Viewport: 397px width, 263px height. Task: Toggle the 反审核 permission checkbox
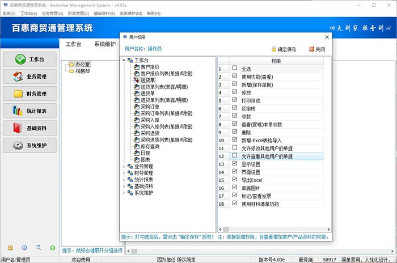pos(235,108)
